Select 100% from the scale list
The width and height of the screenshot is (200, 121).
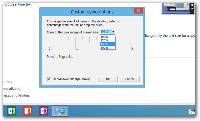click(107, 37)
